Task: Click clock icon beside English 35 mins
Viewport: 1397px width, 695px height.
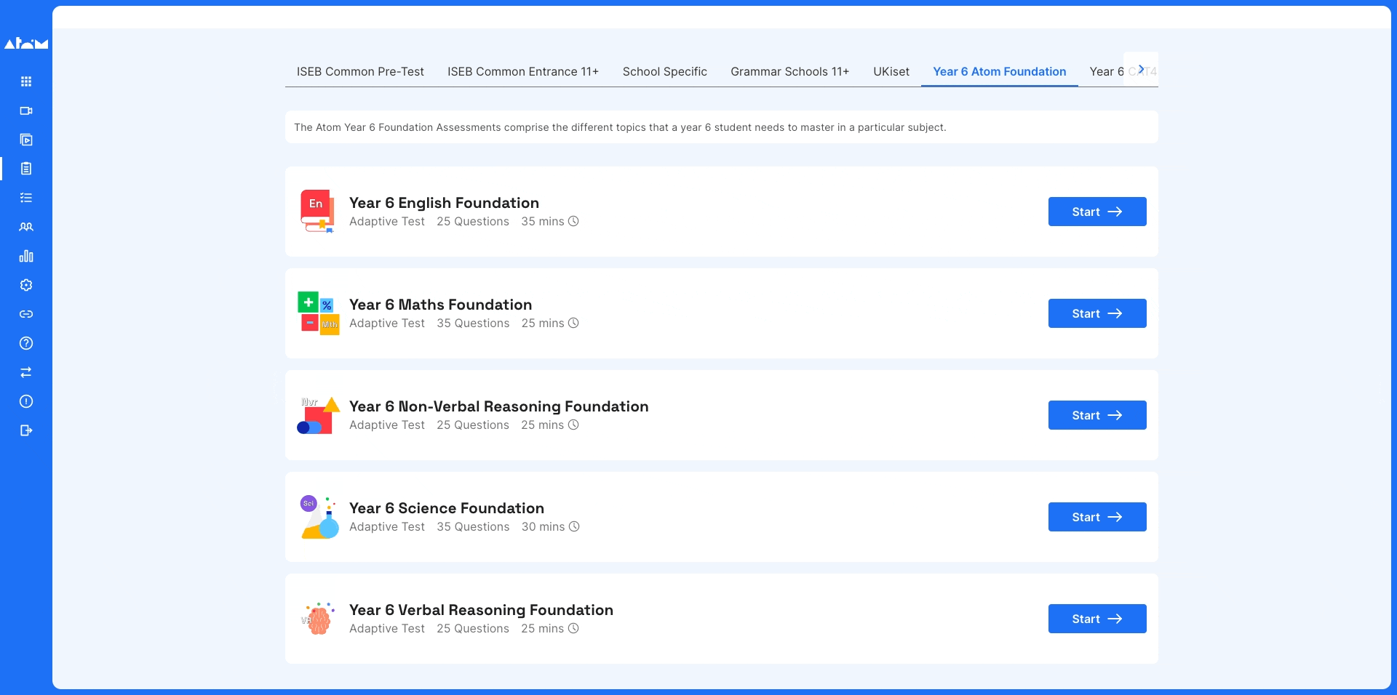Action: [x=573, y=221]
